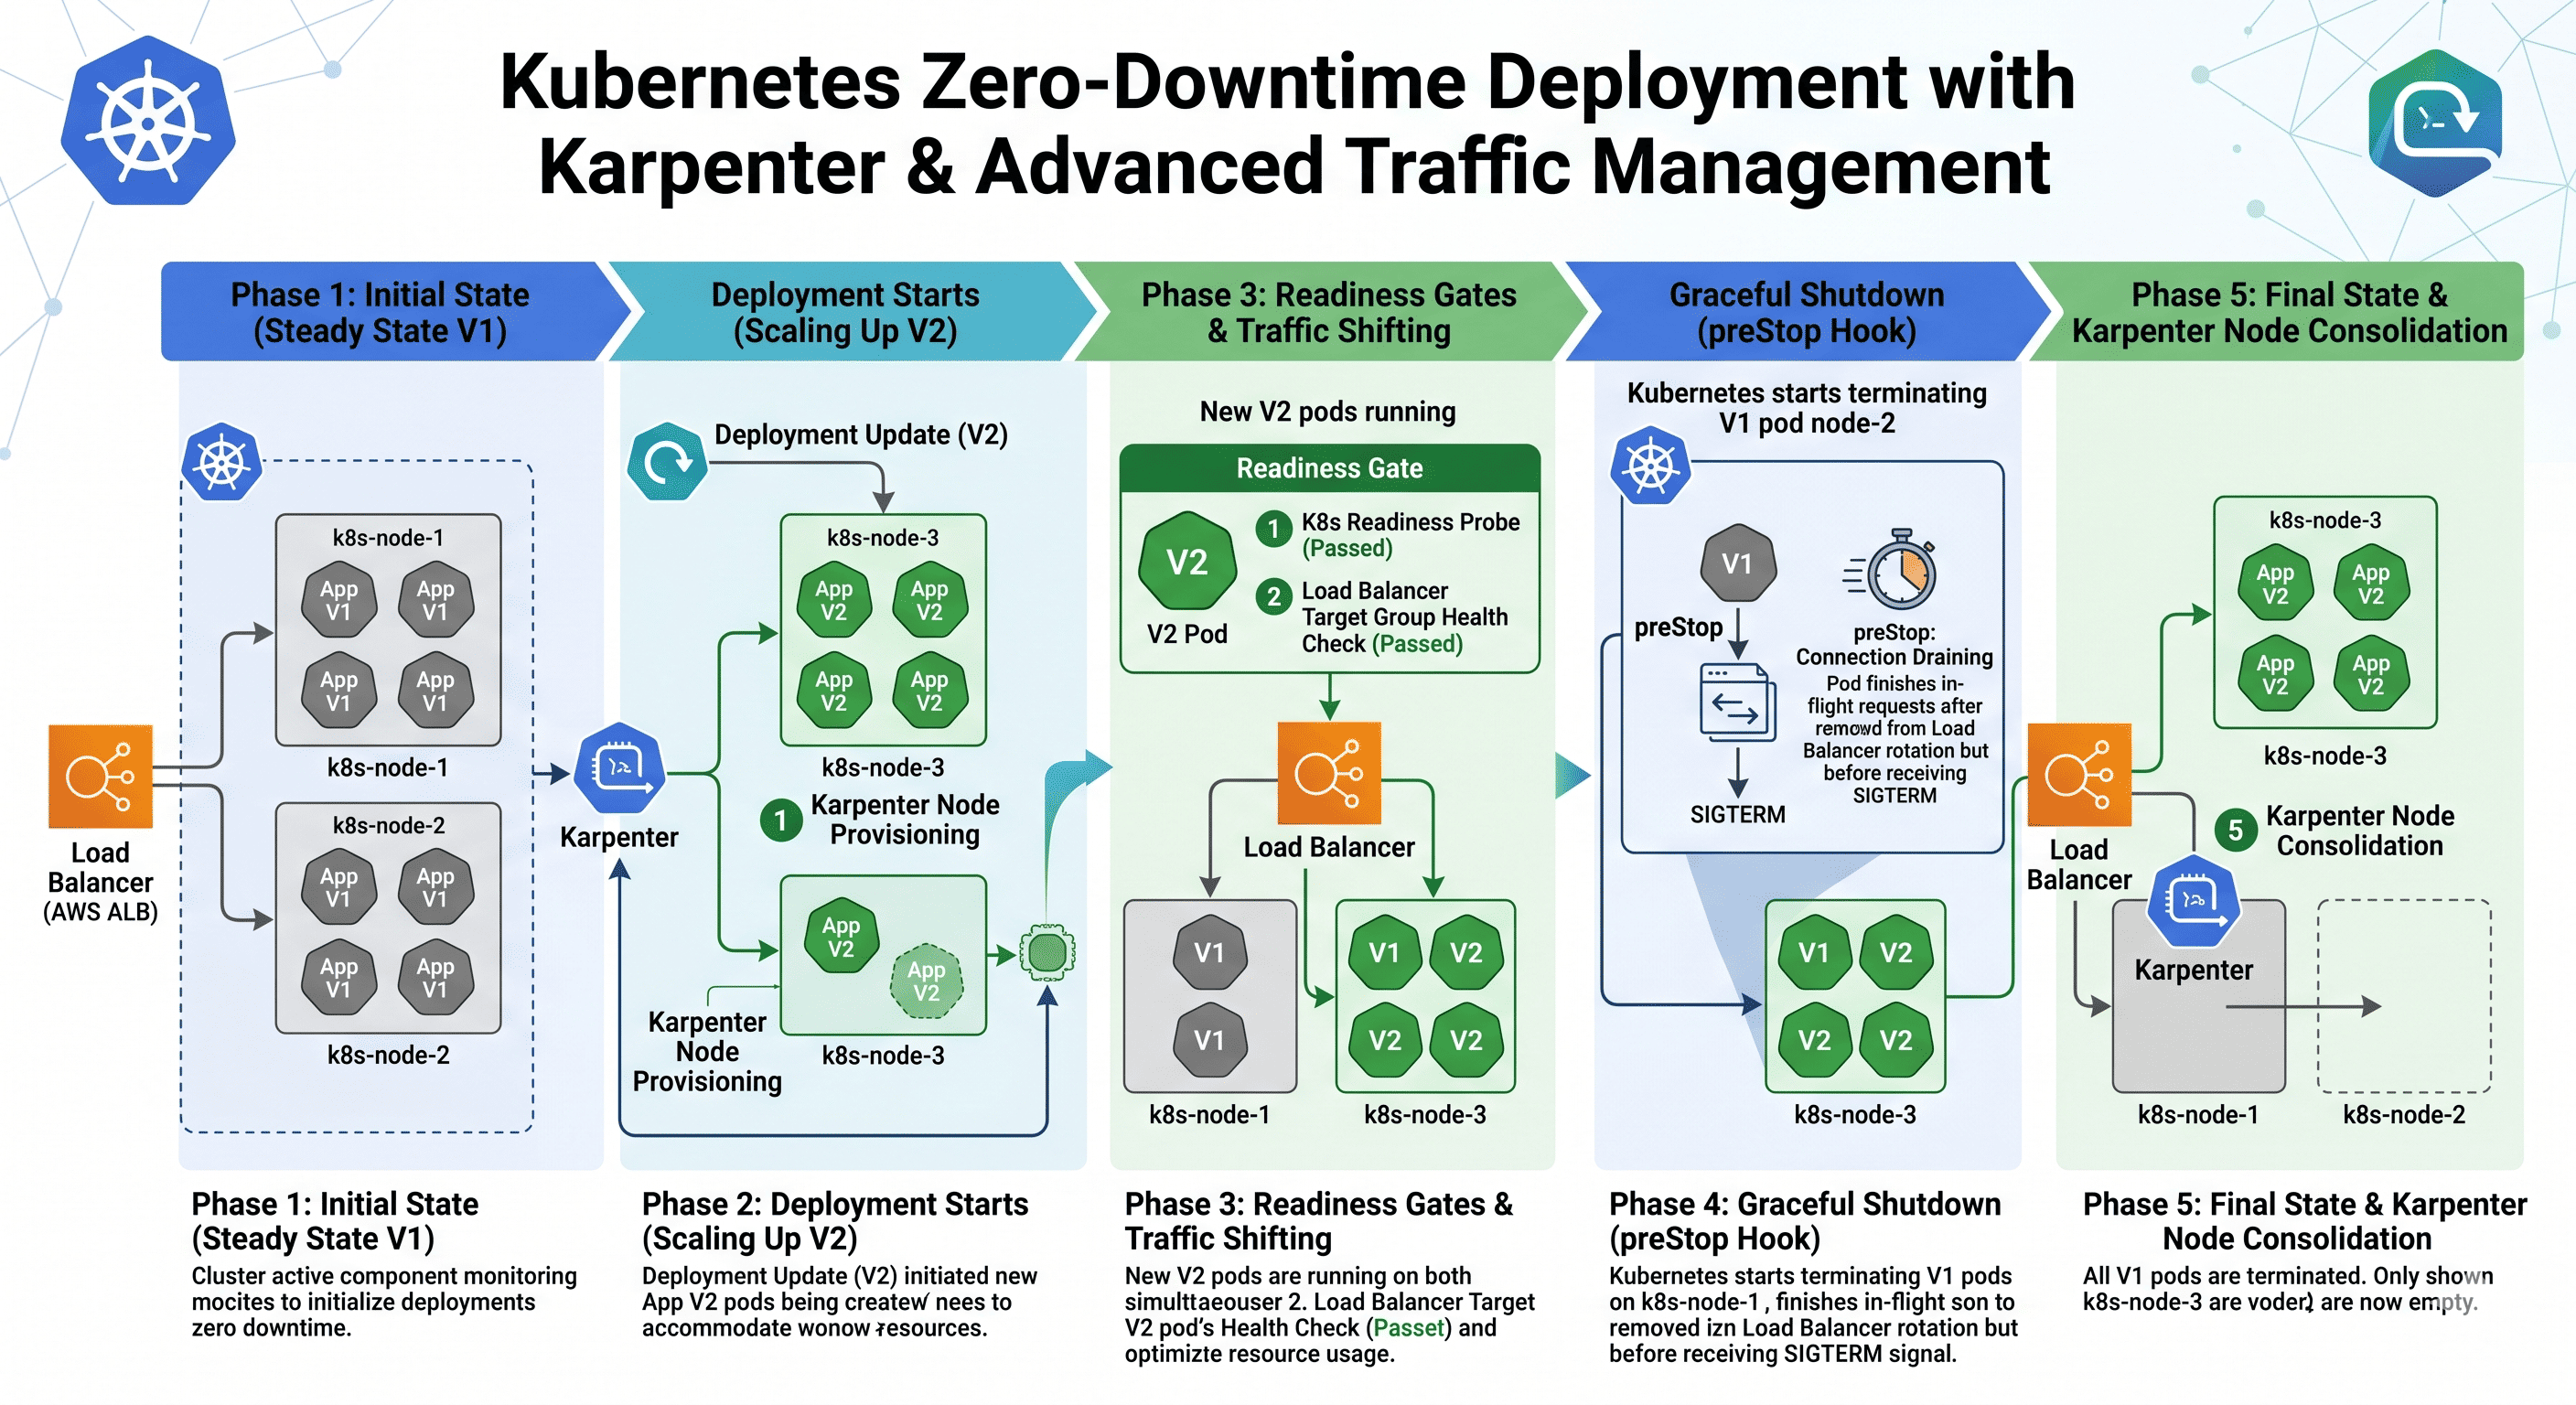The height and width of the screenshot is (1405, 2576).
Task: Click the large V2 Pod hexagon in Readiness Gate
Action: click(x=1187, y=561)
